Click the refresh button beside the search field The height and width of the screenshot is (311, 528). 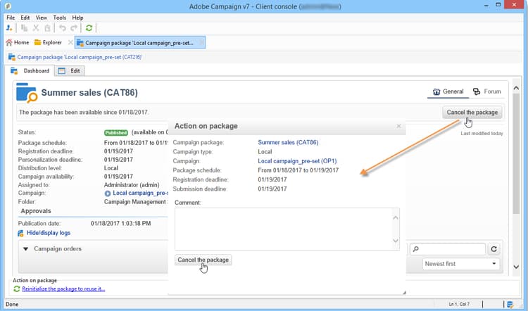pos(494,249)
